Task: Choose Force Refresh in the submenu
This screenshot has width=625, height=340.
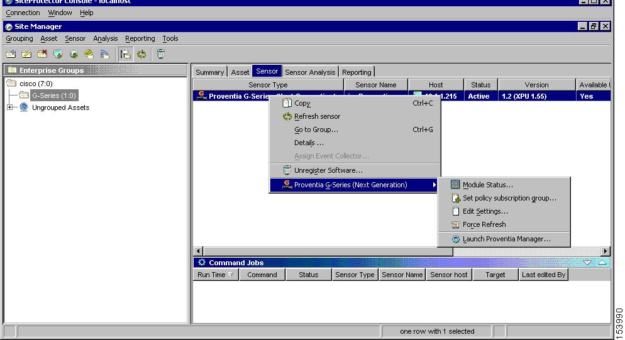Action: (504, 224)
